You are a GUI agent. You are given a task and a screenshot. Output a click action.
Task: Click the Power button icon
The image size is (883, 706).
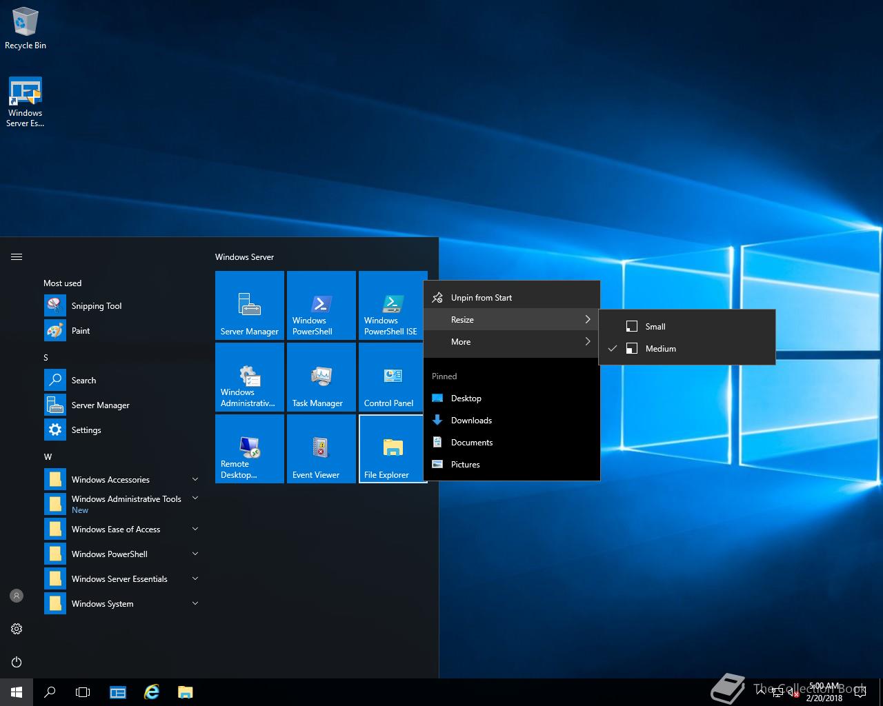click(x=17, y=662)
